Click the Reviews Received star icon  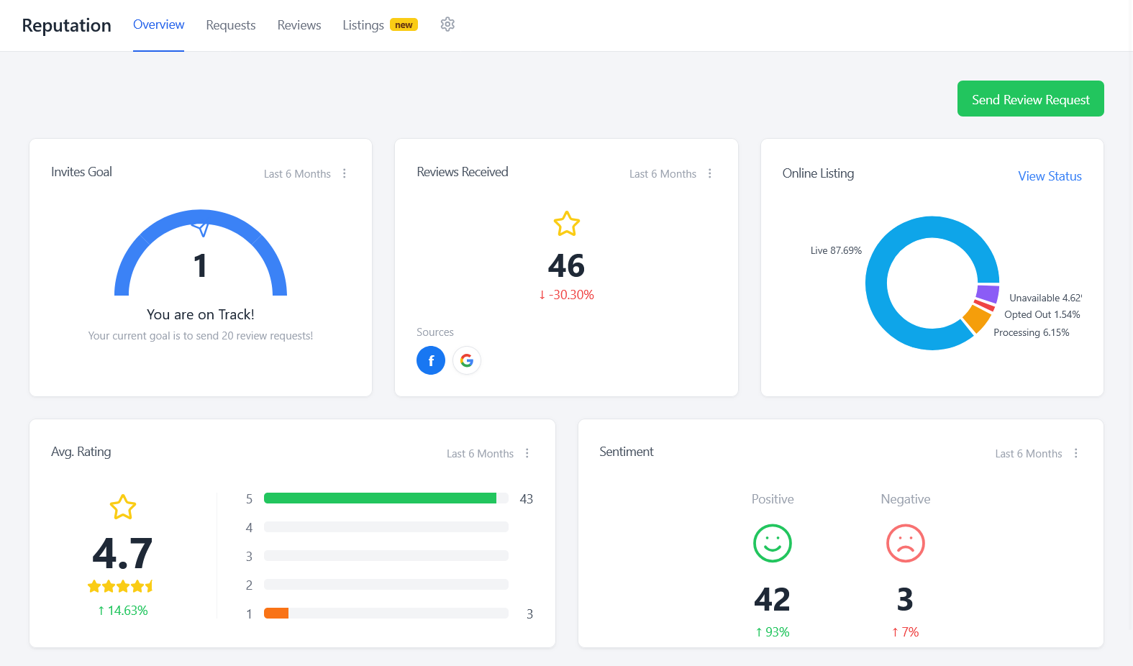(567, 224)
